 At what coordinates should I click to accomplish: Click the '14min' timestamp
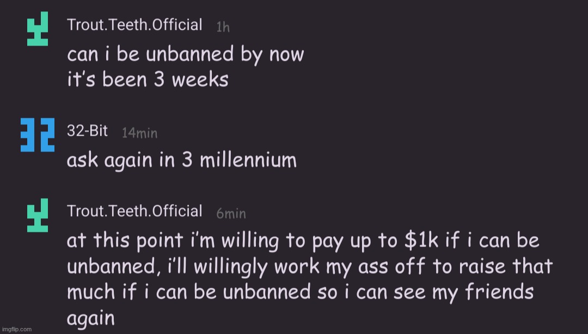point(139,133)
